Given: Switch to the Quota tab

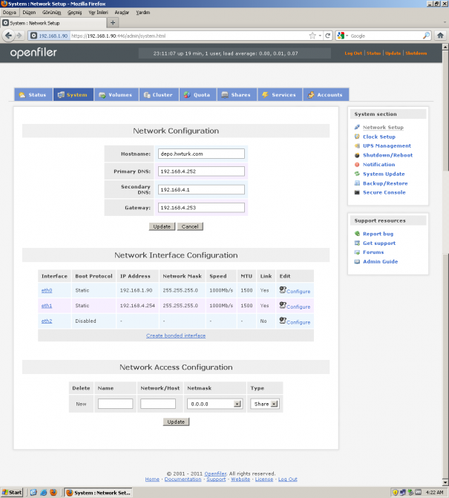Looking at the screenshot, I should (x=198, y=95).
